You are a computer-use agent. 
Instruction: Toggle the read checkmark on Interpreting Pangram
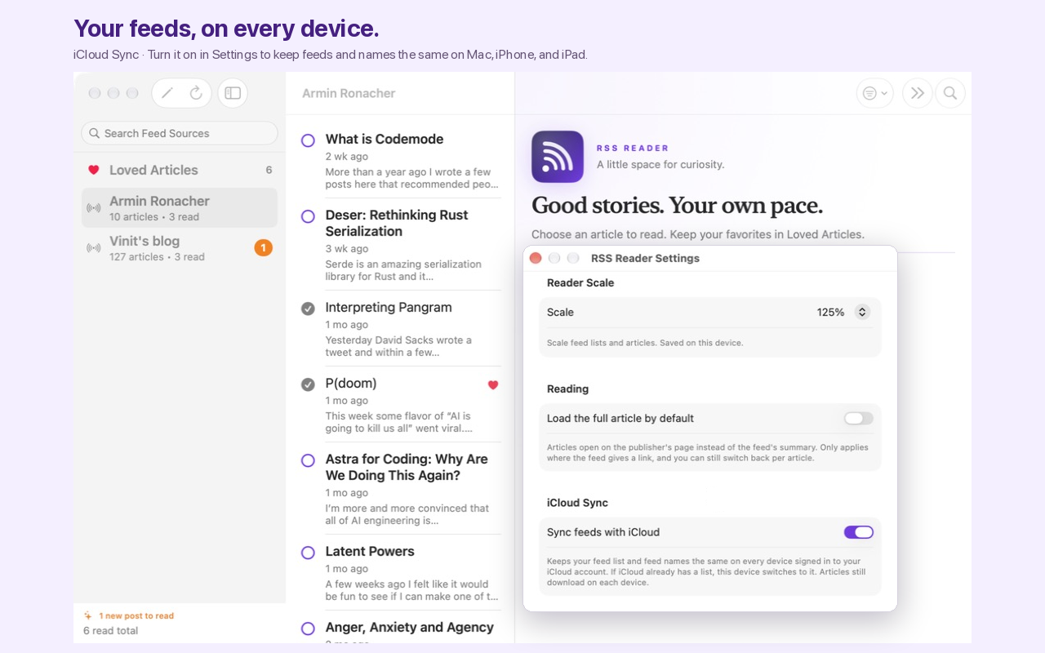(x=308, y=309)
